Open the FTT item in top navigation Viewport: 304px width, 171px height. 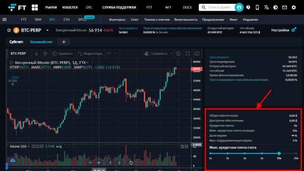click(x=149, y=7)
